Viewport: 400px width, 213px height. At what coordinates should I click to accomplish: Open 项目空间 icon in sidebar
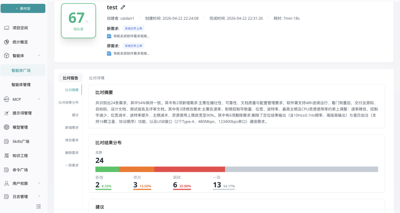click(x=6, y=28)
